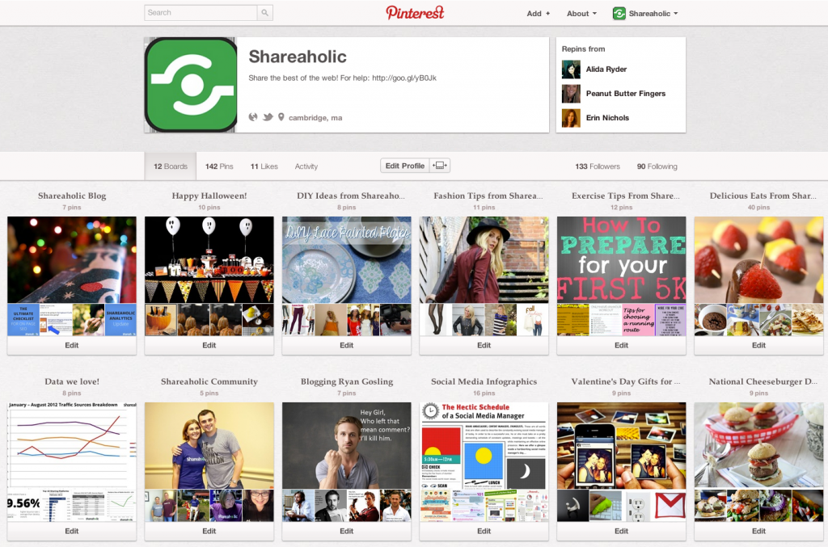Open the traffic sources chart cover image
This screenshot has width=828, height=547.
72,446
